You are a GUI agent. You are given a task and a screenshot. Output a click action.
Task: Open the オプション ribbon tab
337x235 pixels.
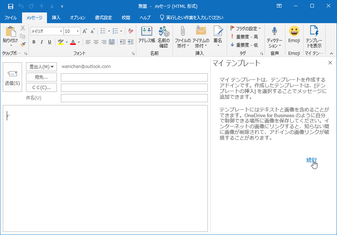(78, 18)
